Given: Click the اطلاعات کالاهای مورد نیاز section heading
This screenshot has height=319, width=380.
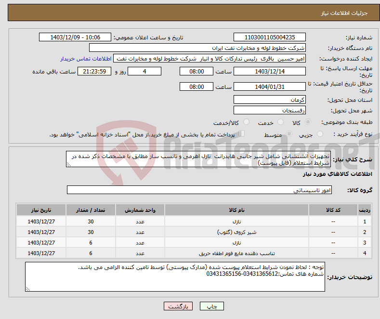Looking at the screenshot, I should point(337,174).
